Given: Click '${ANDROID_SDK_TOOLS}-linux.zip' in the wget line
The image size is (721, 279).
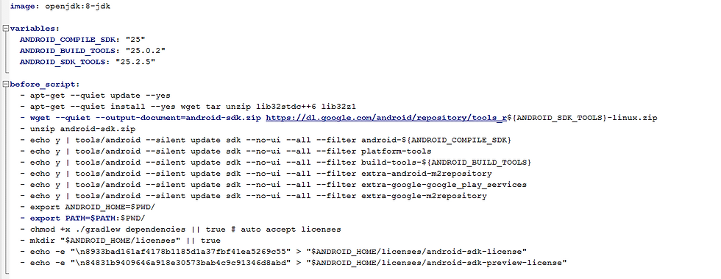Looking at the screenshot, I should pos(582,118).
